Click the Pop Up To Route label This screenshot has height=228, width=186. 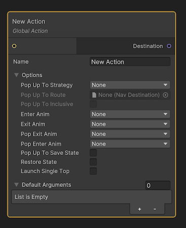pyautogui.click(x=43, y=95)
